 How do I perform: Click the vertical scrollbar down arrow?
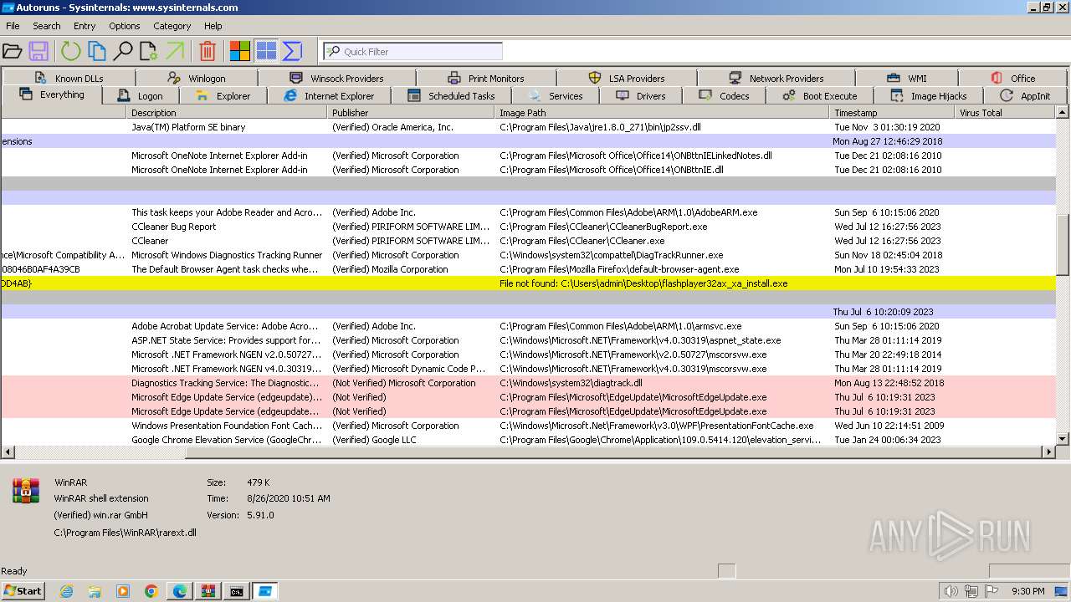[1063, 438]
